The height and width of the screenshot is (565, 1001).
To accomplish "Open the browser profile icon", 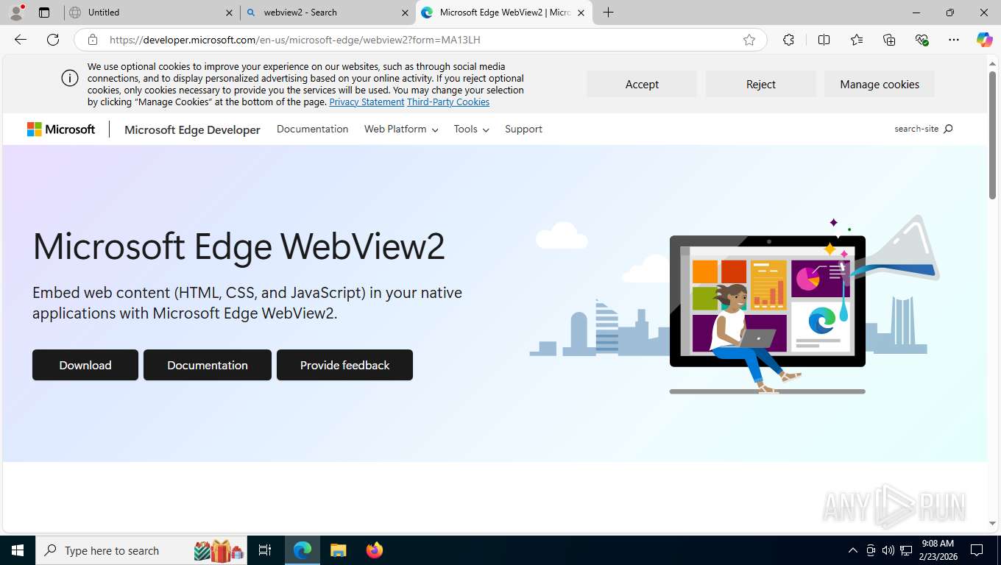I will [x=16, y=13].
